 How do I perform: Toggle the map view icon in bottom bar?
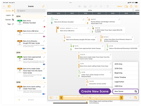tap(51, 98)
